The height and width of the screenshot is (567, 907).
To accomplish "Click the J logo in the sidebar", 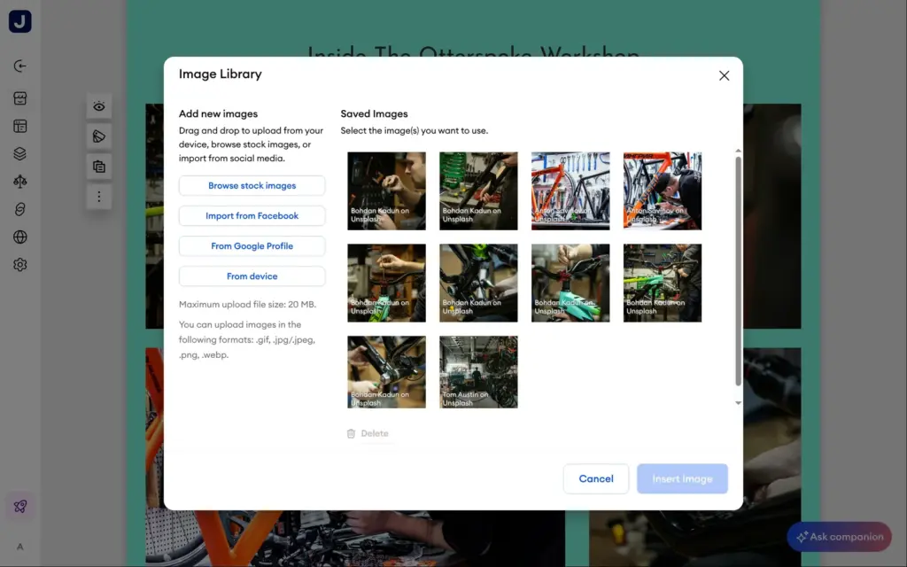I will [20, 21].
